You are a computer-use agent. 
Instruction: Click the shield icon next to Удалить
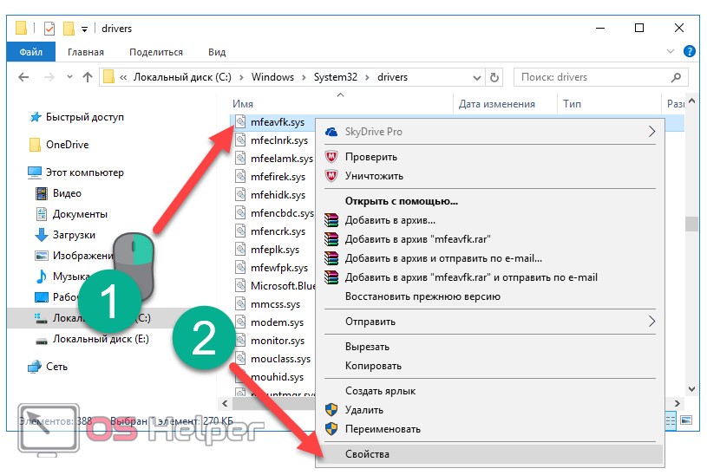coord(331,410)
